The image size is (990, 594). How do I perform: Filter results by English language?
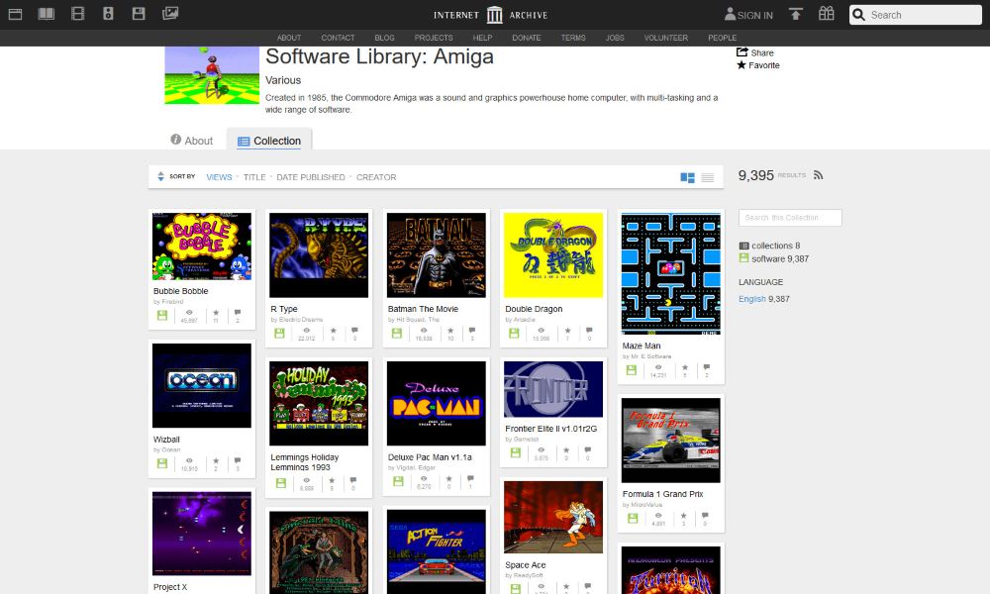[752, 299]
